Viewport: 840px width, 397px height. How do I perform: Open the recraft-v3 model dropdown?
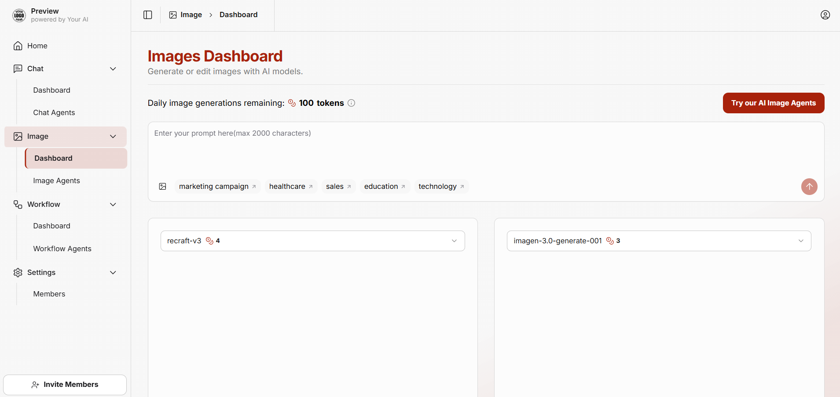[x=313, y=241]
